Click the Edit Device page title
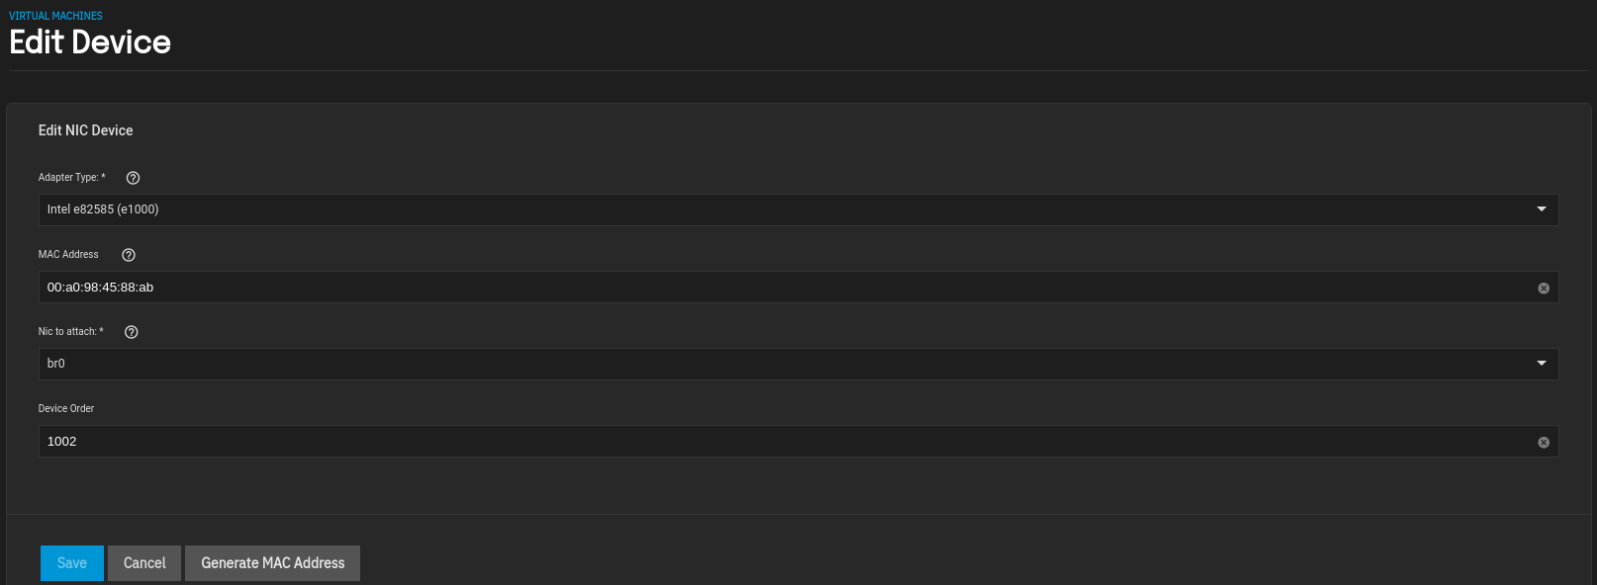 tap(90, 42)
